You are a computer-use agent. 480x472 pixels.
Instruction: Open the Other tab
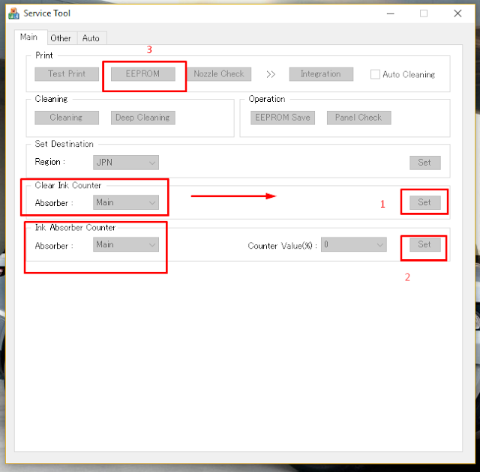(61, 38)
